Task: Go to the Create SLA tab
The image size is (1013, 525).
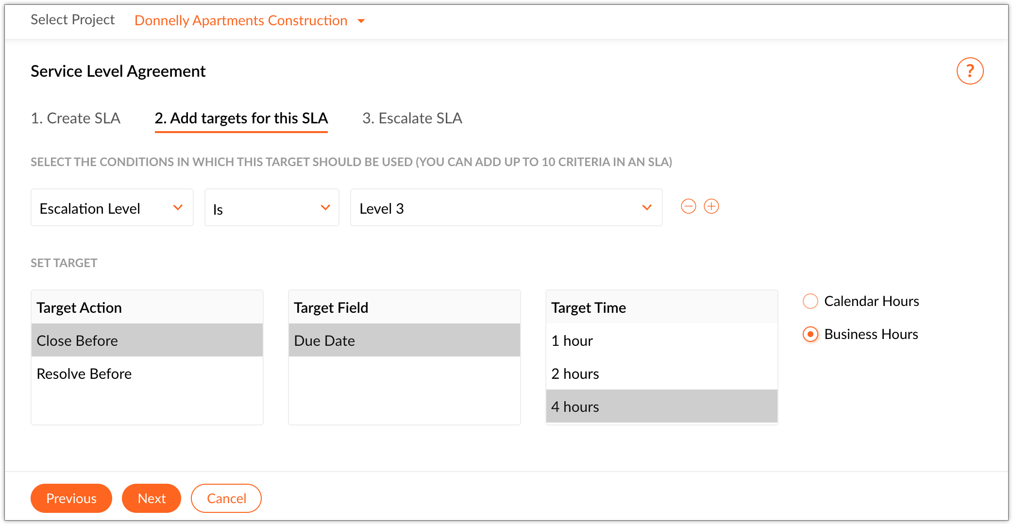Action: tap(75, 118)
